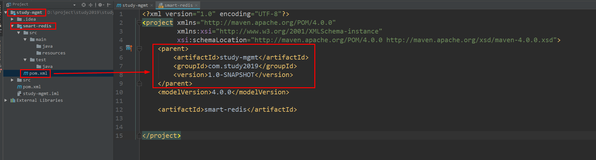Click the modelVersion value 4.0.0

[x=222, y=92]
